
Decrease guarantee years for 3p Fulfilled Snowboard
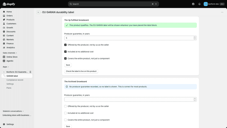click(x=195, y=39)
